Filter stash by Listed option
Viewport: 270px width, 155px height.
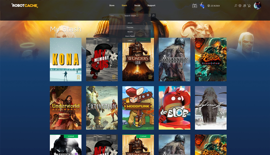[130, 40]
